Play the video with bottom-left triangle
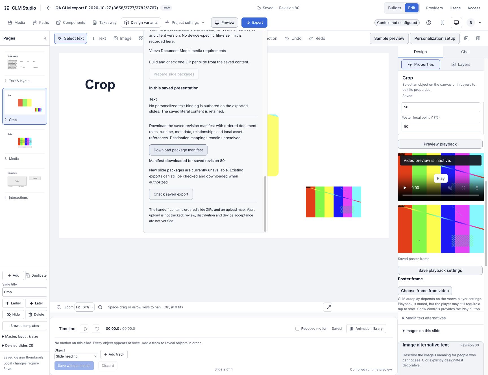Screen dimensions: 488x375 405,188
